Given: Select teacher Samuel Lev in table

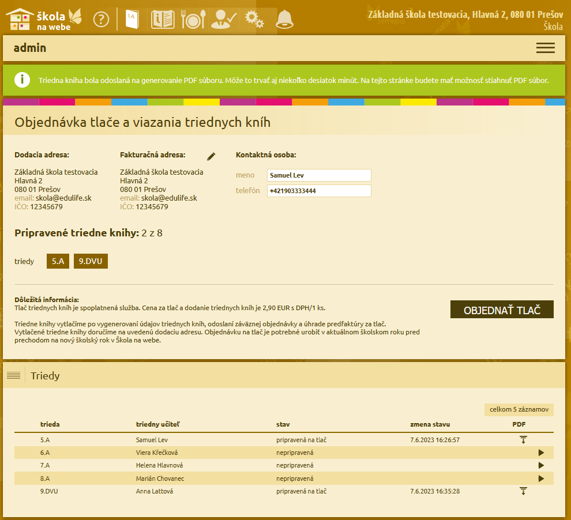Looking at the screenshot, I should 152,440.
